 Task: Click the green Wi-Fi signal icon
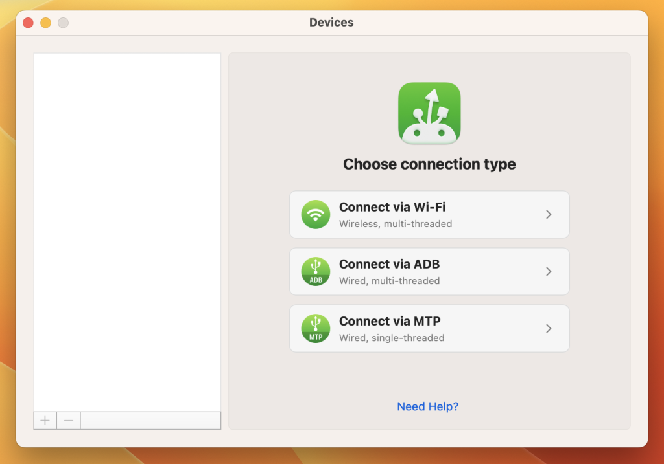click(316, 215)
